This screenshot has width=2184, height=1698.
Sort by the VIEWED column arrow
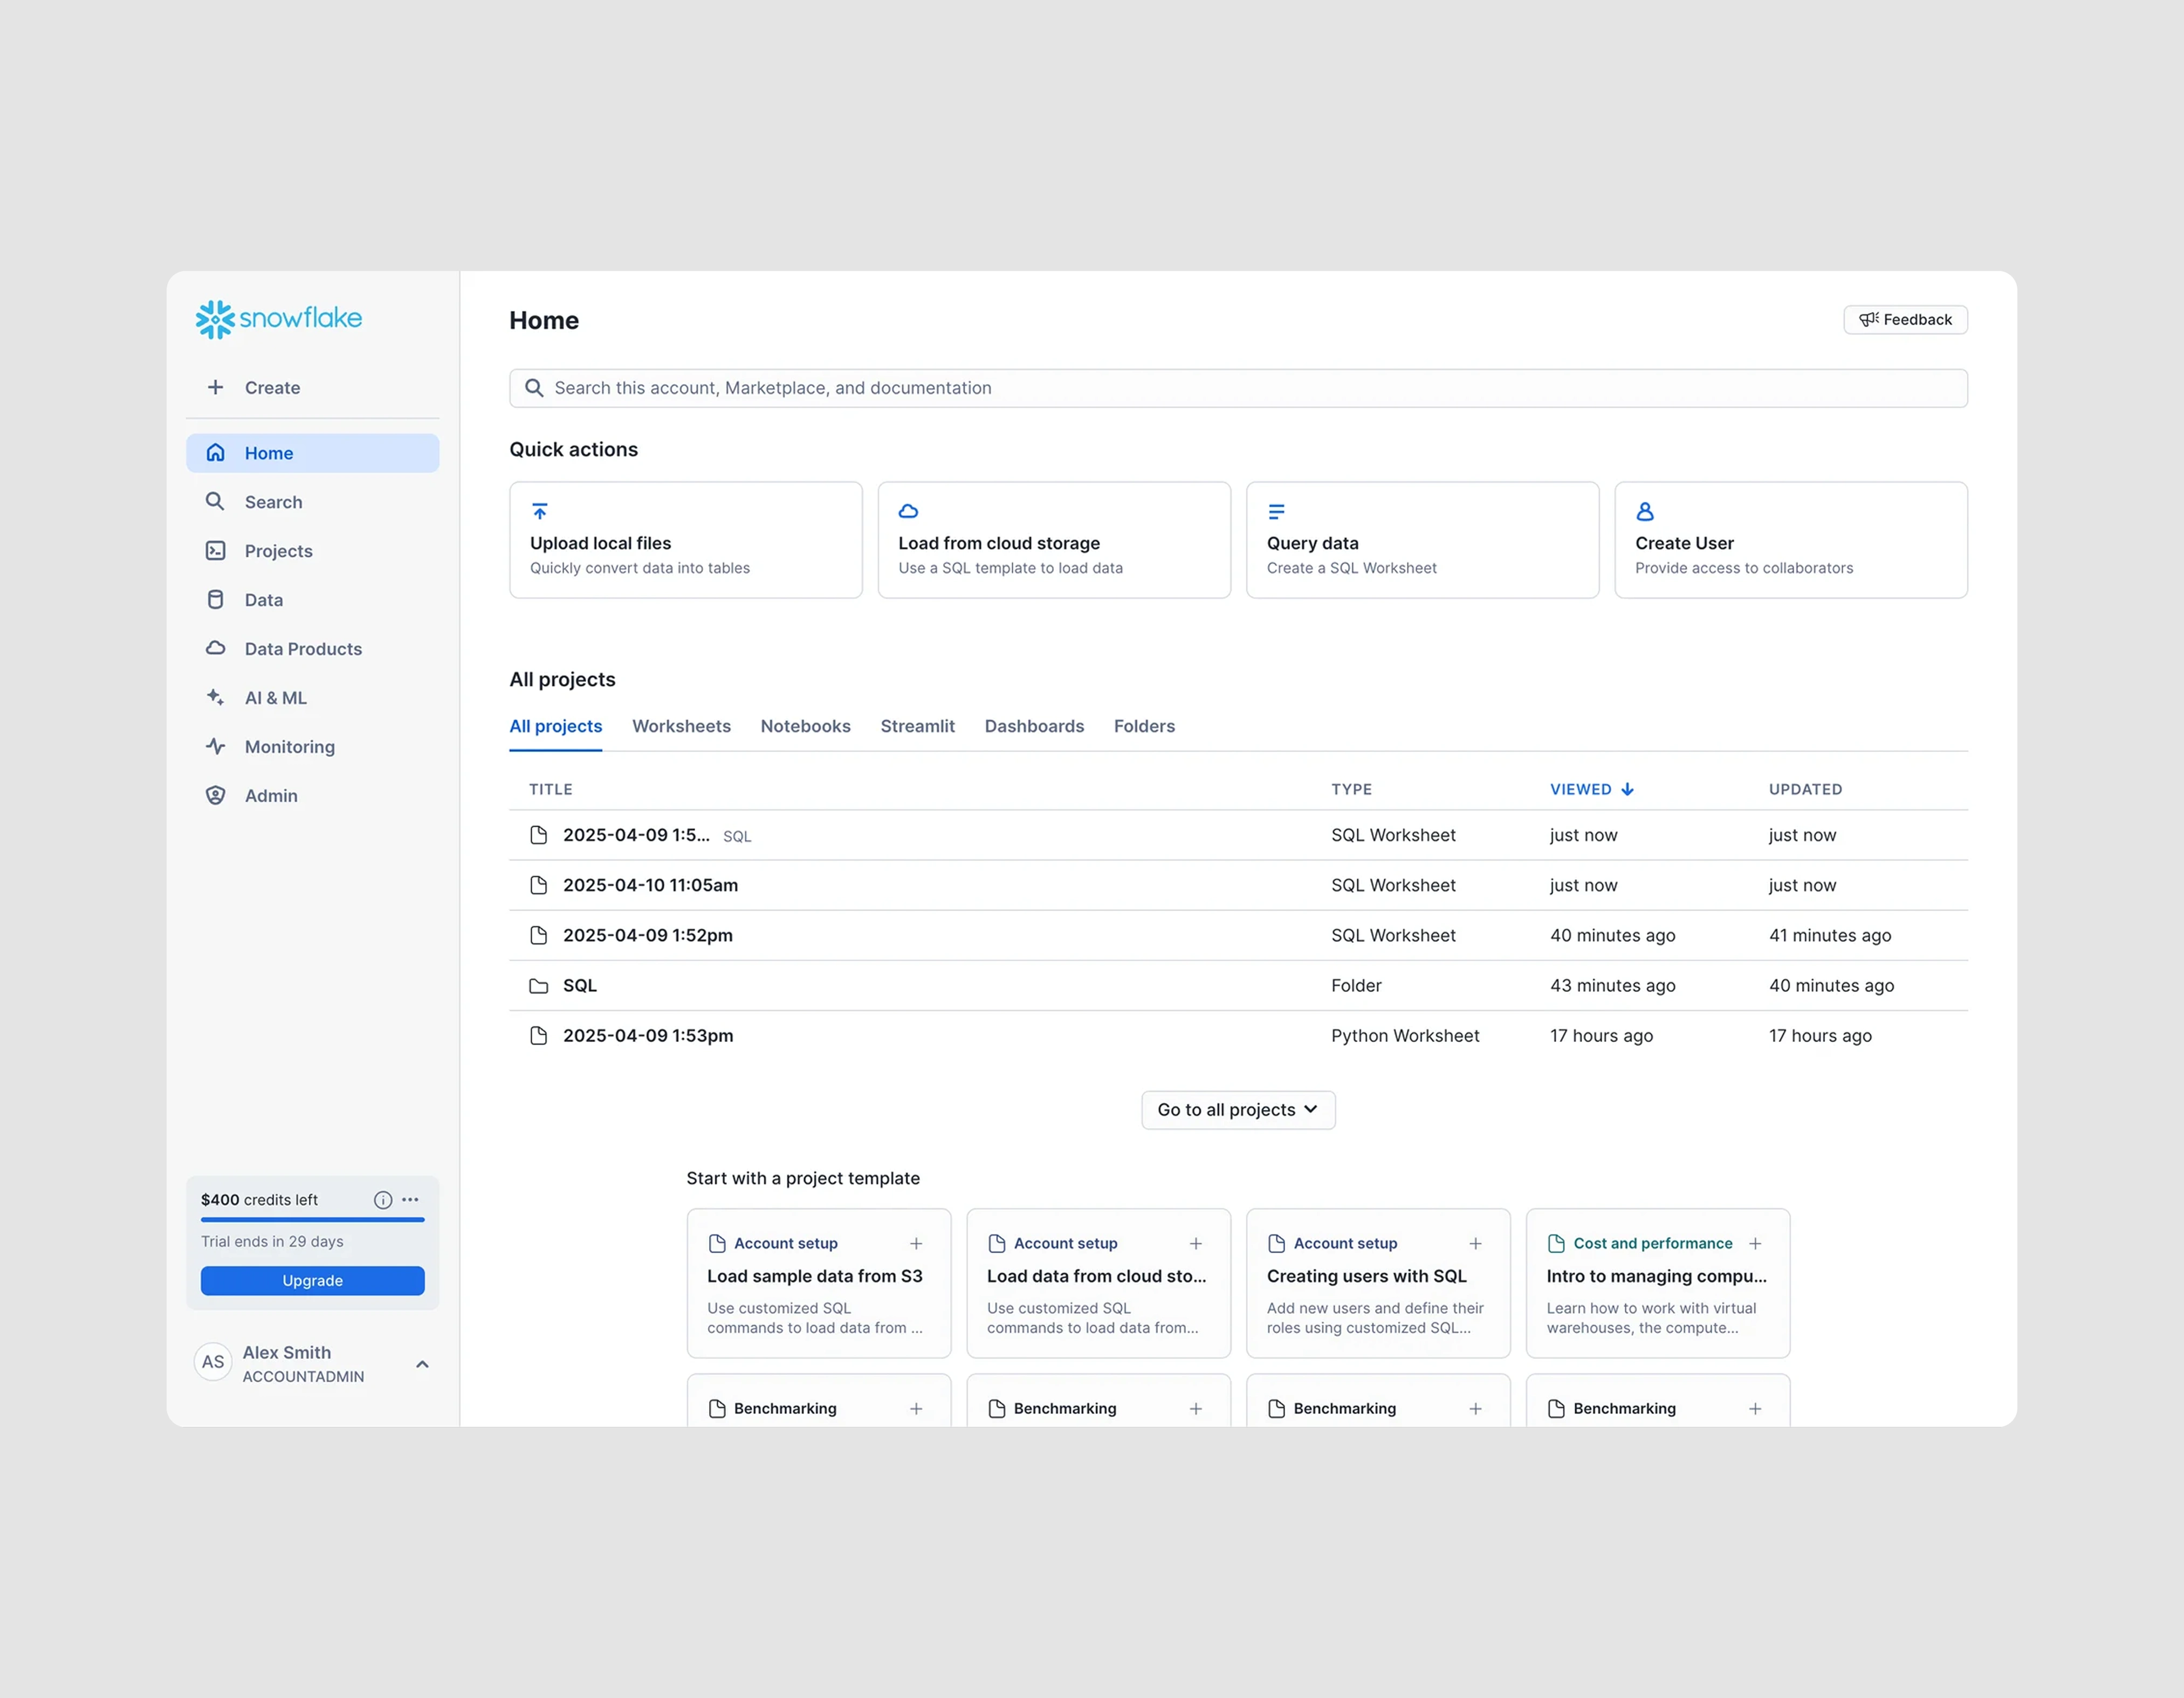coord(1627,790)
